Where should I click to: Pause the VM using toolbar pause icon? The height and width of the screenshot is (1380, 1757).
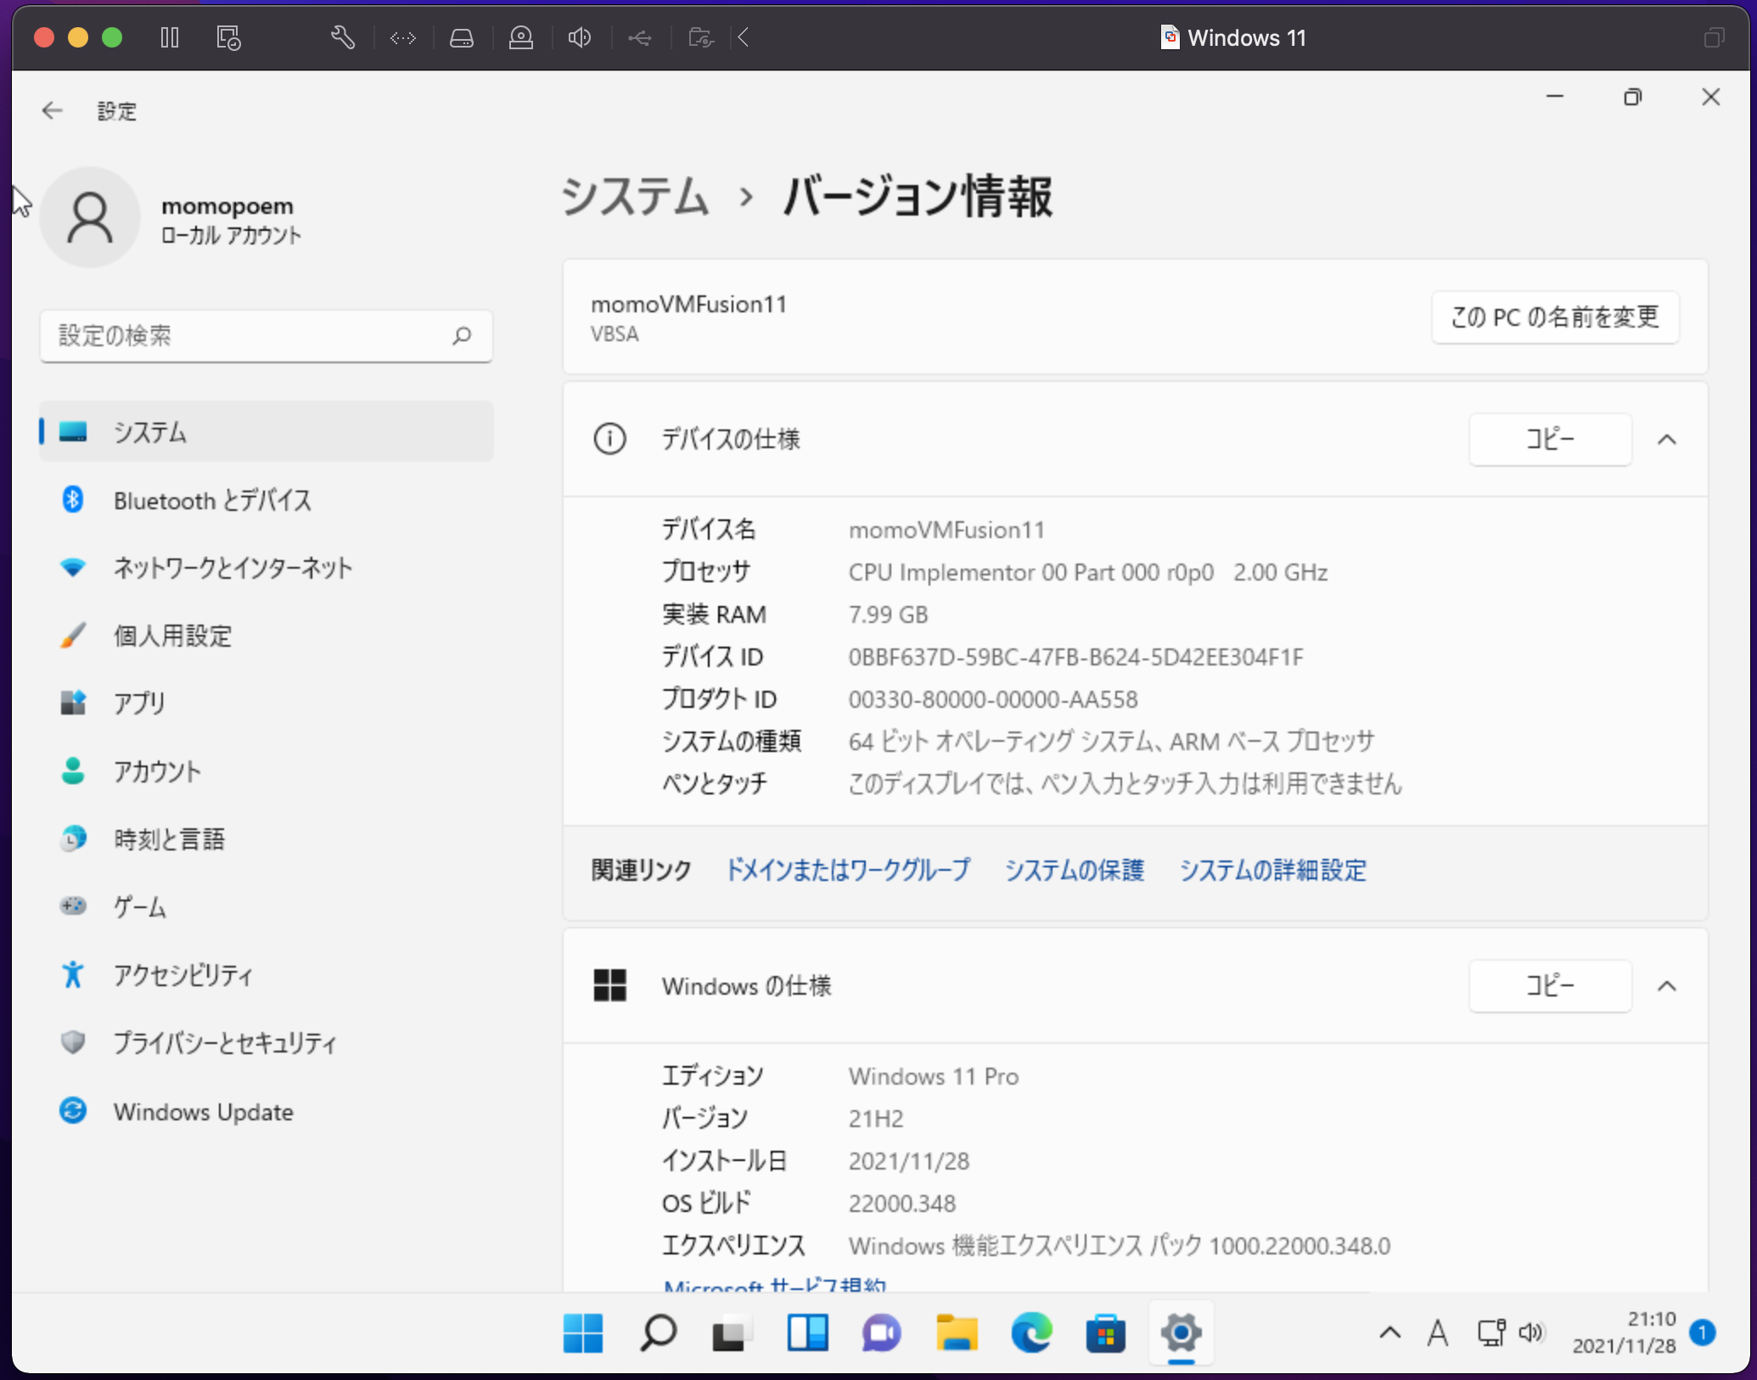(x=170, y=37)
